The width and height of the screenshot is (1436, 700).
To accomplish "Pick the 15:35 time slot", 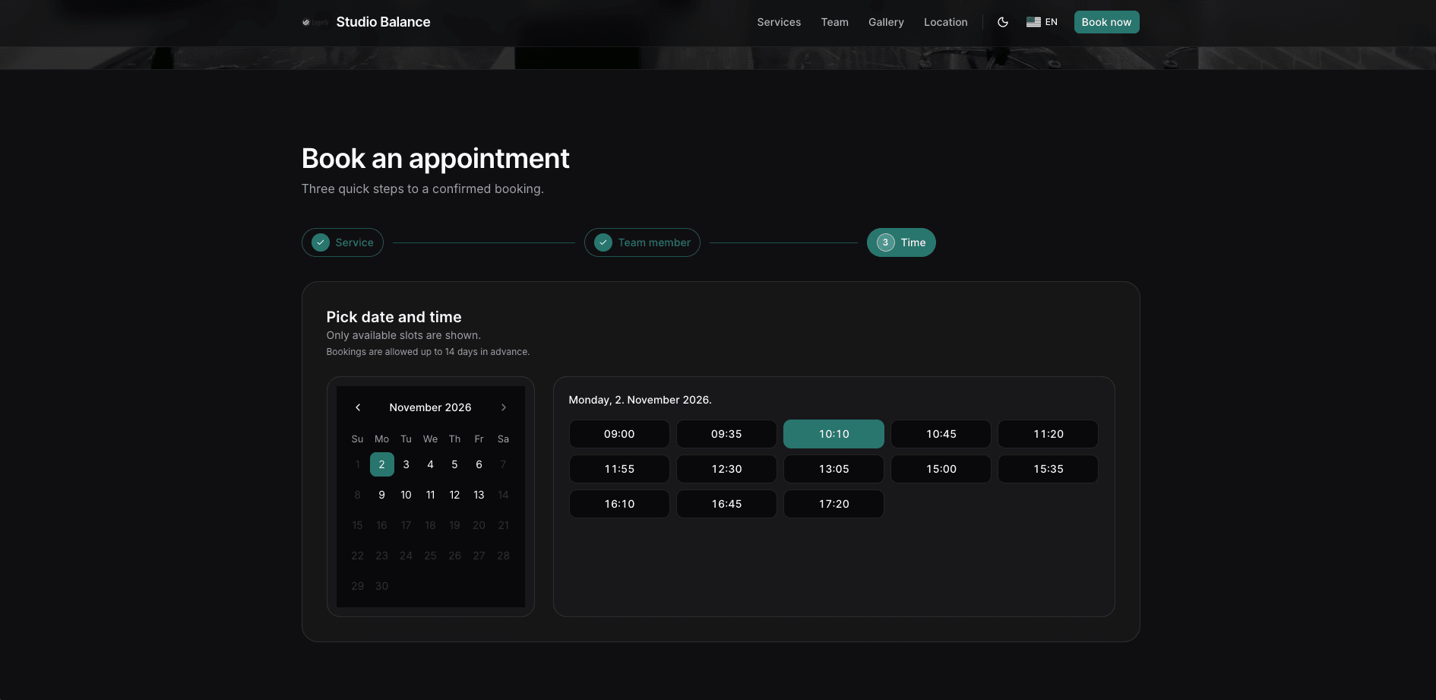I will (1048, 469).
